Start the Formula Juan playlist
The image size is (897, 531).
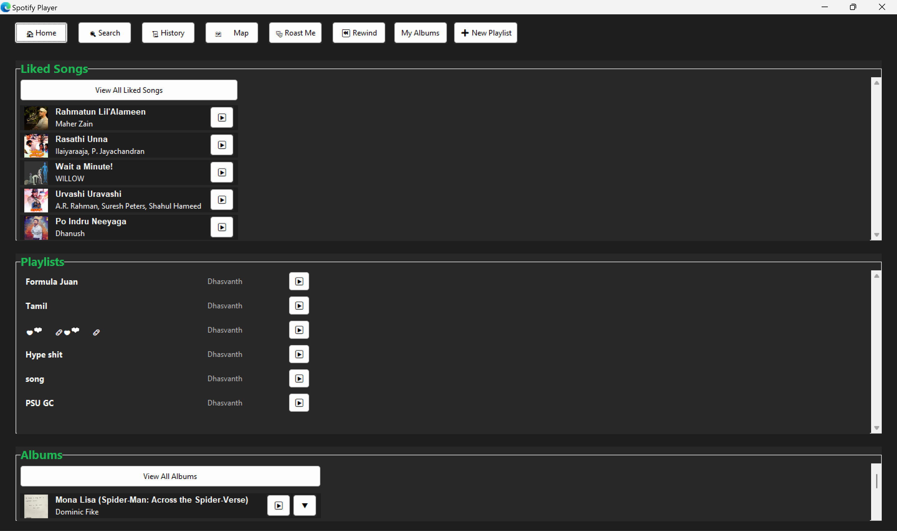(299, 282)
